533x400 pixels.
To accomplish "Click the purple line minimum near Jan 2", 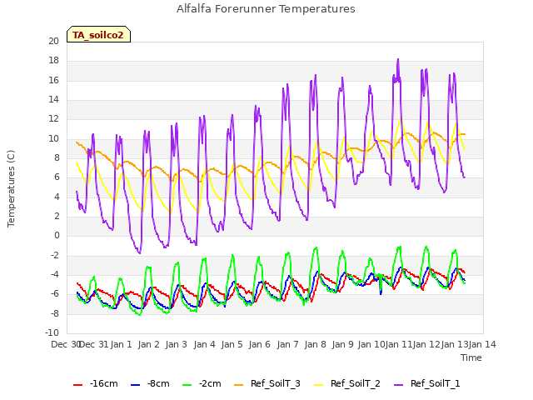I will coord(139,252).
